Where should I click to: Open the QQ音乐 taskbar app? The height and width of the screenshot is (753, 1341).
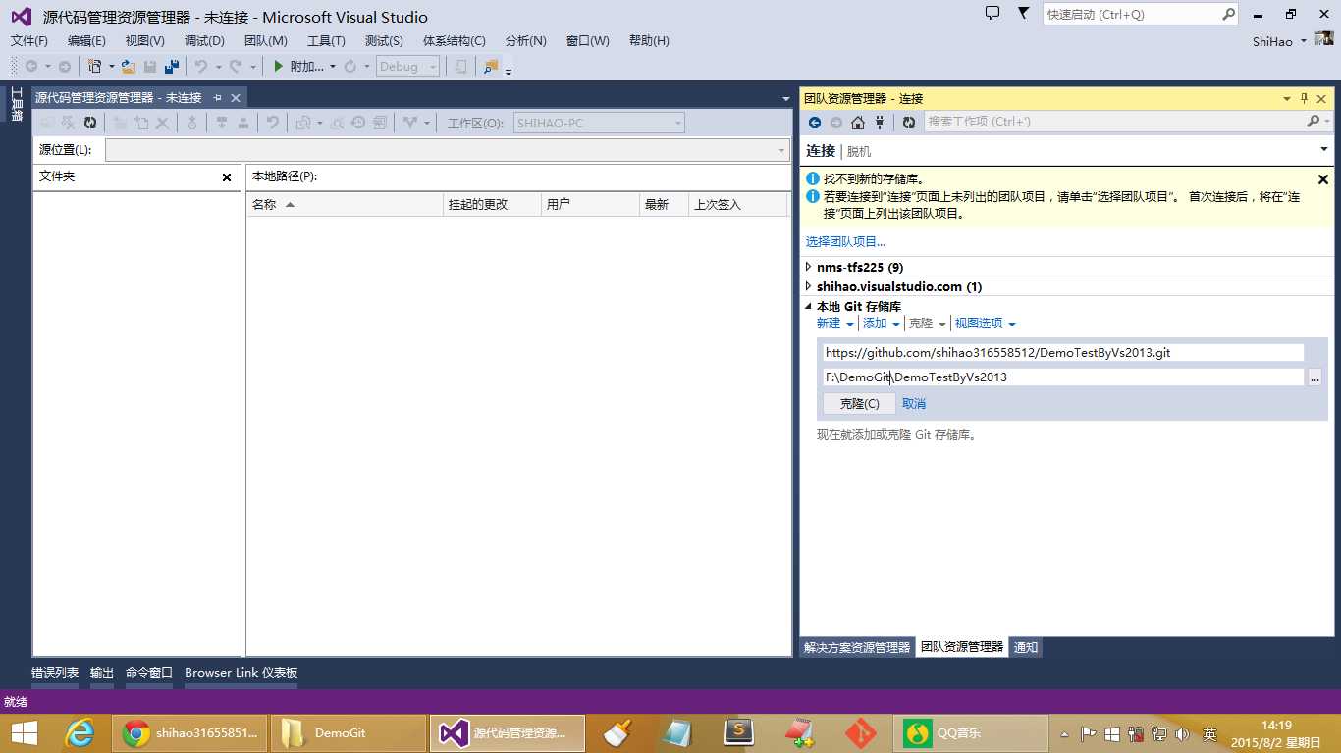point(971,733)
